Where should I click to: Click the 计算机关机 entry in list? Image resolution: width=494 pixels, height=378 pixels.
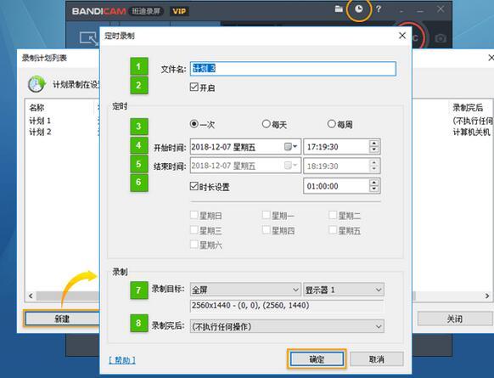472,132
